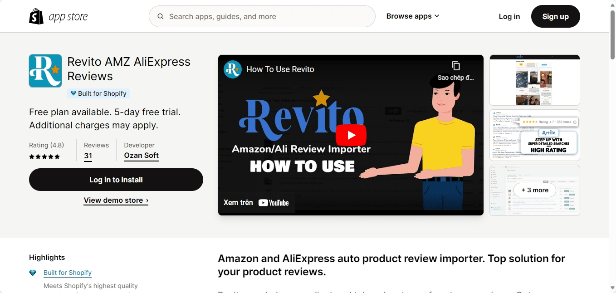Click the diamond icon in Highlights

coord(33,273)
